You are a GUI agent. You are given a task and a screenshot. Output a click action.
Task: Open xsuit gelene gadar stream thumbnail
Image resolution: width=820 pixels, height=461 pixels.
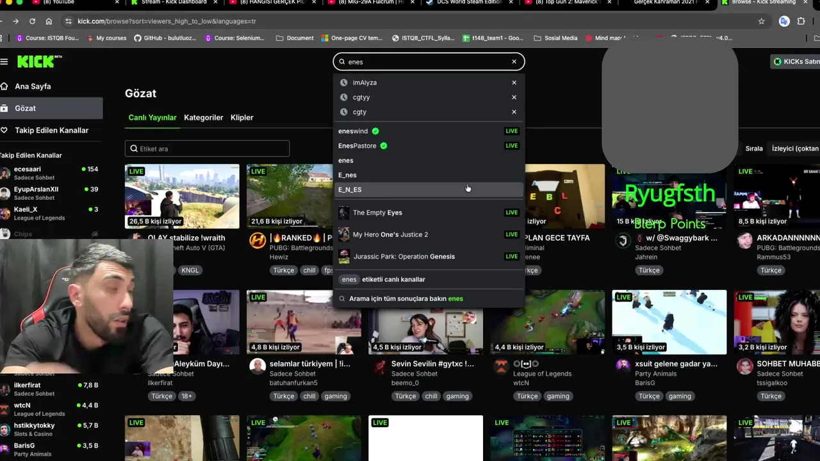coord(669,322)
